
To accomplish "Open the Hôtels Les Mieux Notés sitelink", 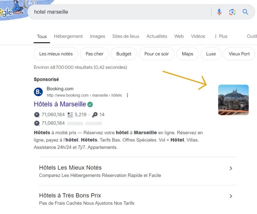I will 70,168.
